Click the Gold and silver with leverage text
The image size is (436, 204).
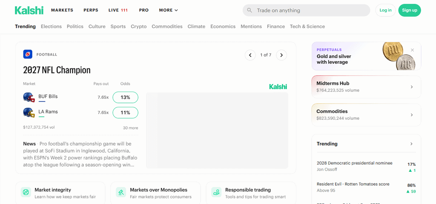(x=334, y=59)
